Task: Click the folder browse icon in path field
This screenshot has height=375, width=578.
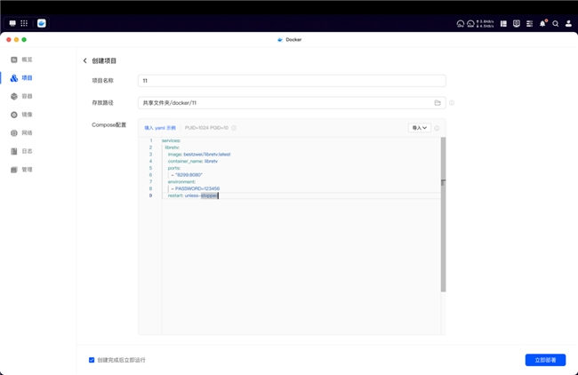Action: pyautogui.click(x=438, y=103)
